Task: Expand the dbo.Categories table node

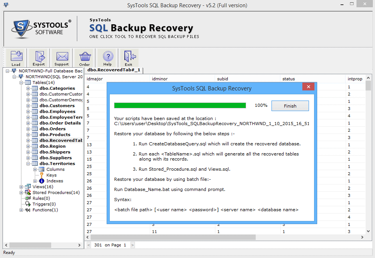Action: 28,88
